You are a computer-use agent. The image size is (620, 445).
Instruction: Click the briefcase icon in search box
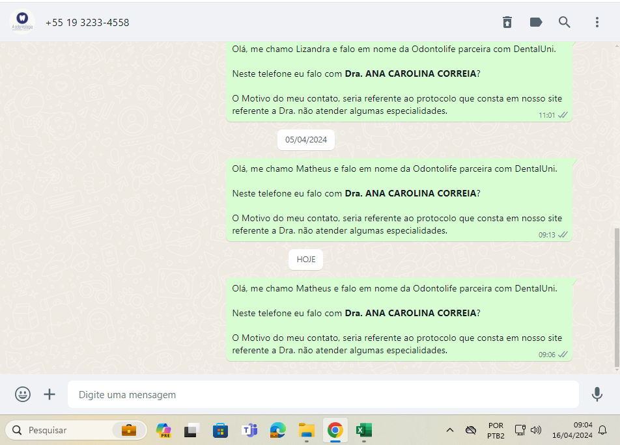pos(129,430)
